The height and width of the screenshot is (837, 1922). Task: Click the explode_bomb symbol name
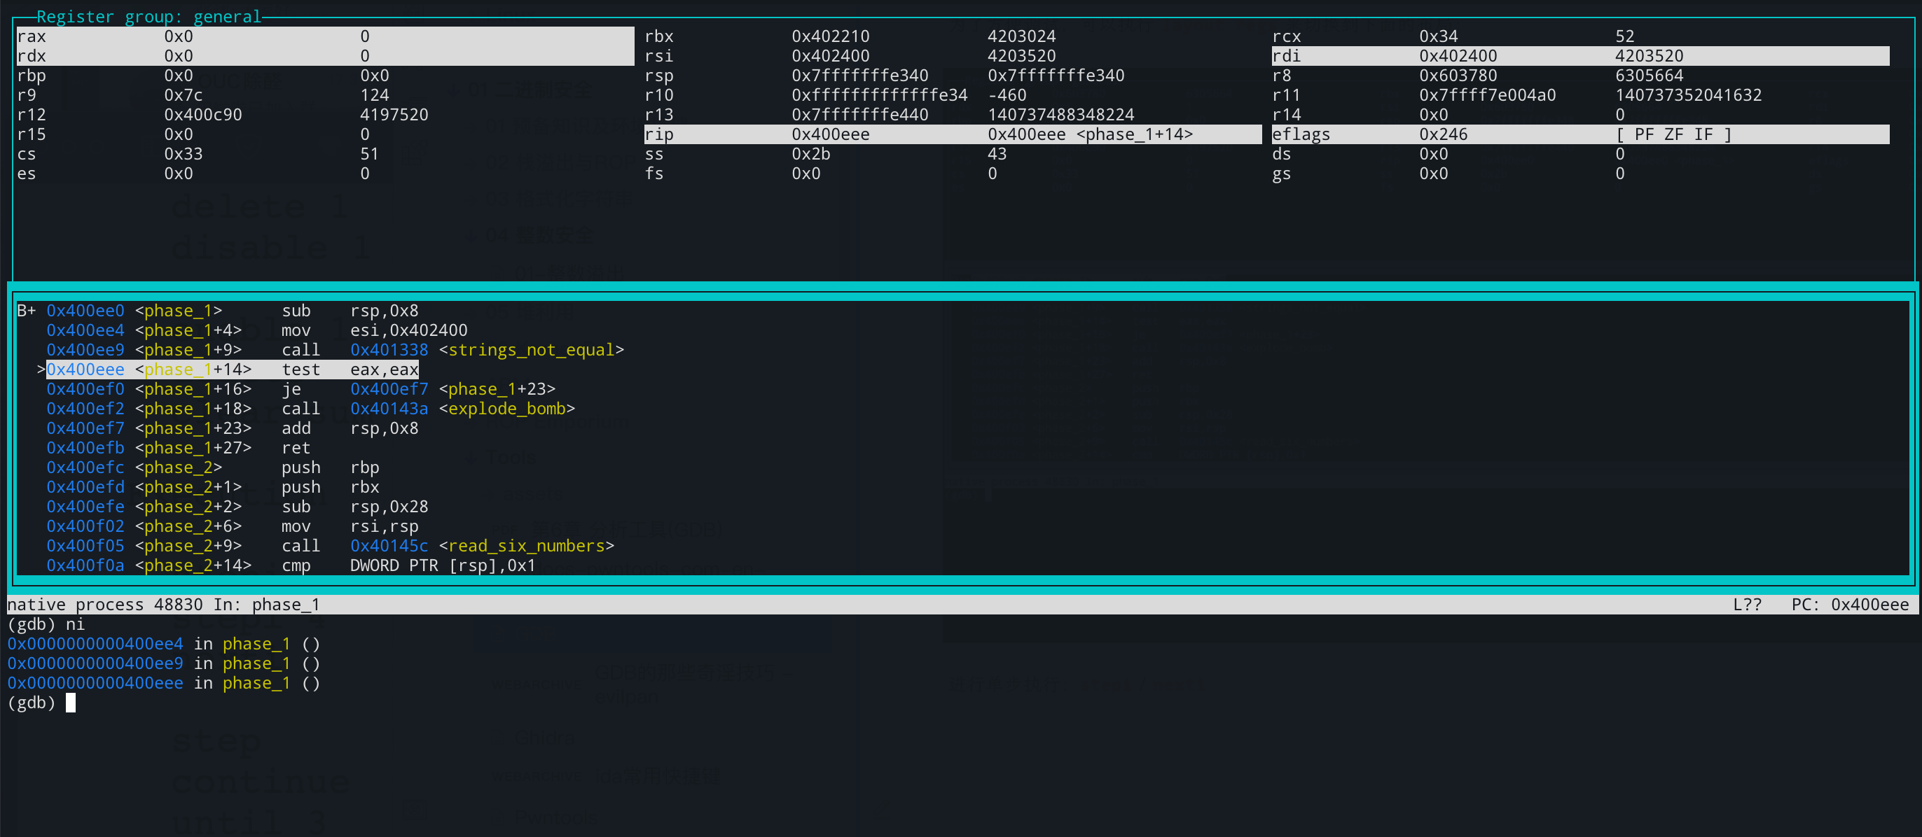pos(506,409)
